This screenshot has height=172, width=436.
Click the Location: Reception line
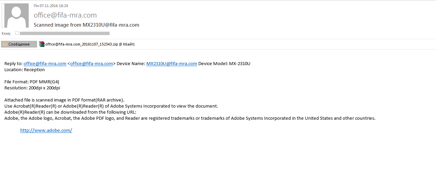pyautogui.click(x=25, y=69)
